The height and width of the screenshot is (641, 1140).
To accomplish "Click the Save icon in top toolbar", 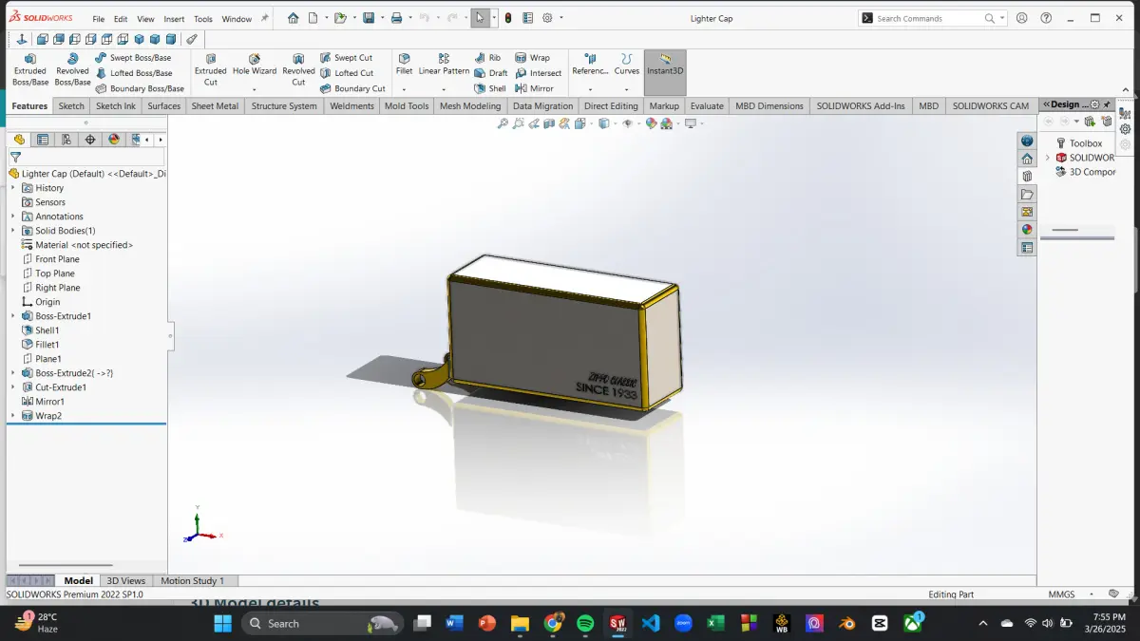I will click(x=369, y=18).
